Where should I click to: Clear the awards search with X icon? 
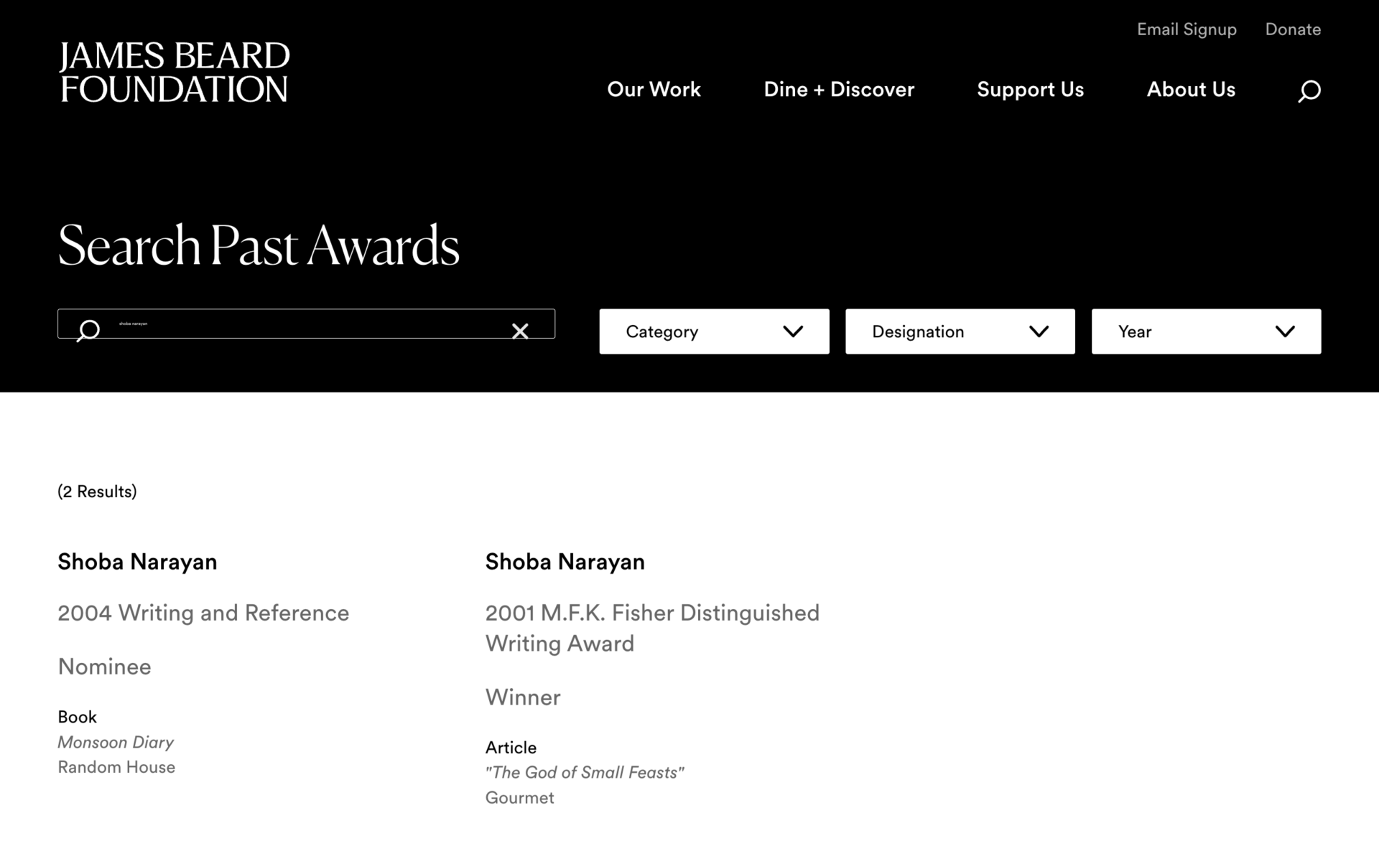click(520, 331)
